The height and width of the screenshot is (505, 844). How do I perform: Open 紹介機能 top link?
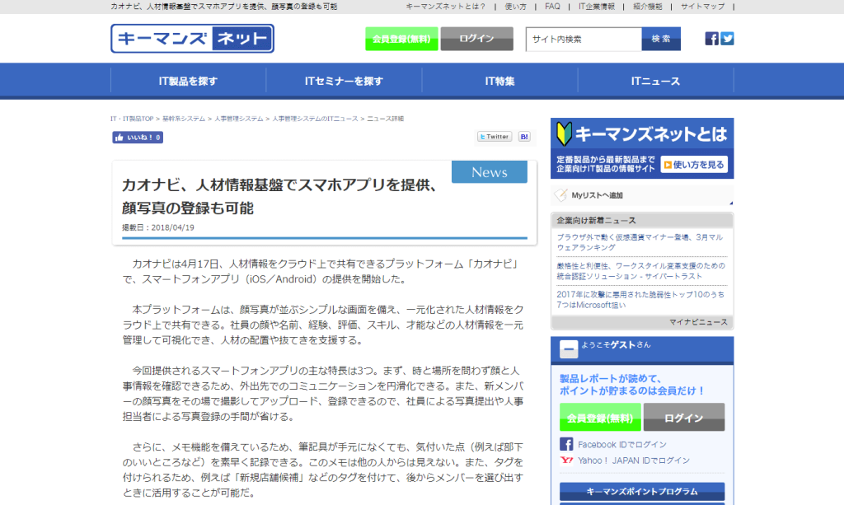pos(648,7)
